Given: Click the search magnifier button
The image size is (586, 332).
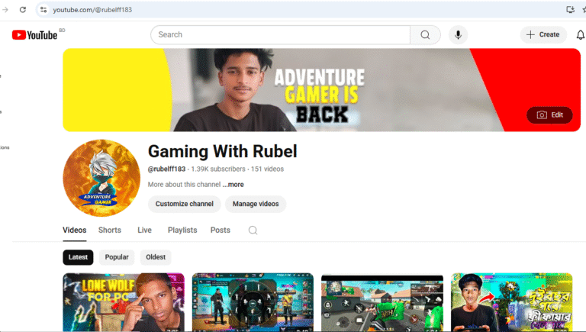Looking at the screenshot, I should [425, 35].
